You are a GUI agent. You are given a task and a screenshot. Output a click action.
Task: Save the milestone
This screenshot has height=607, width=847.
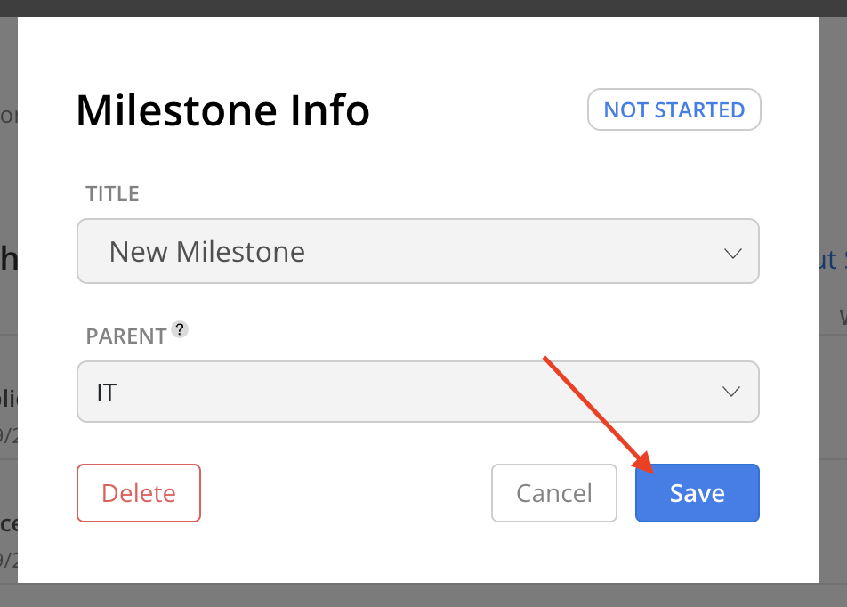pyautogui.click(x=698, y=493)
